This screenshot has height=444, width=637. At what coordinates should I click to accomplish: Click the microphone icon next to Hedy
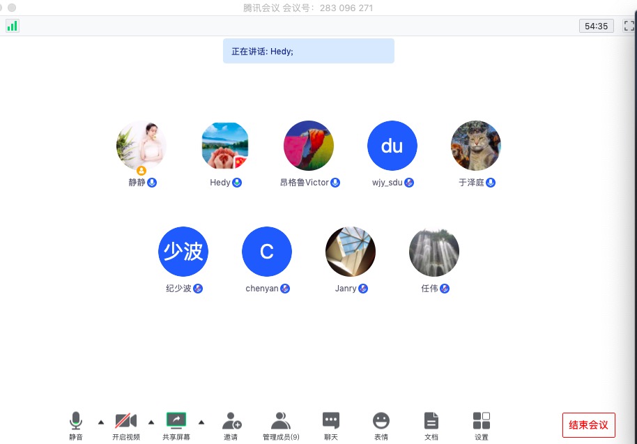(x=237, y=183)
